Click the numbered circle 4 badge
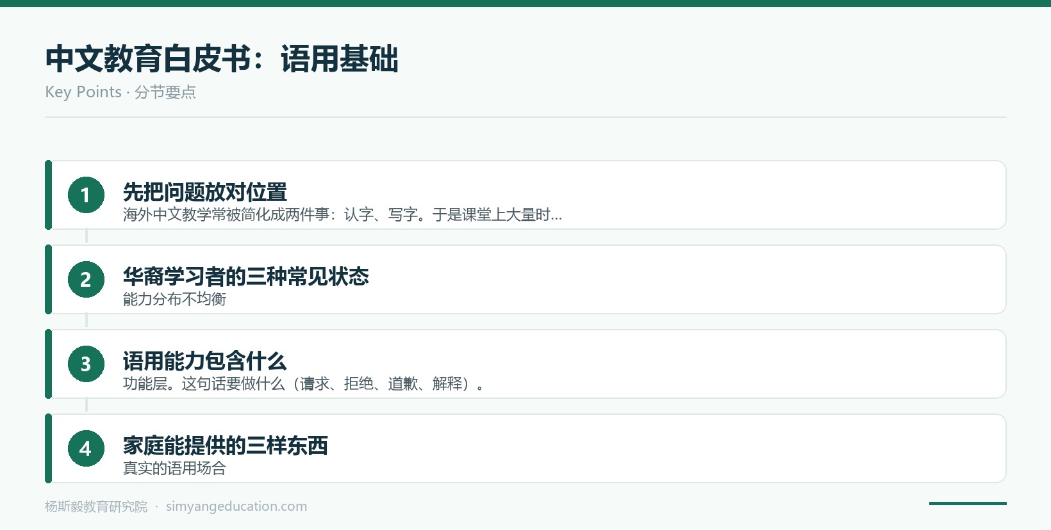The height and width of the screenshot is (530, 1051). click(x=86, y=448)
